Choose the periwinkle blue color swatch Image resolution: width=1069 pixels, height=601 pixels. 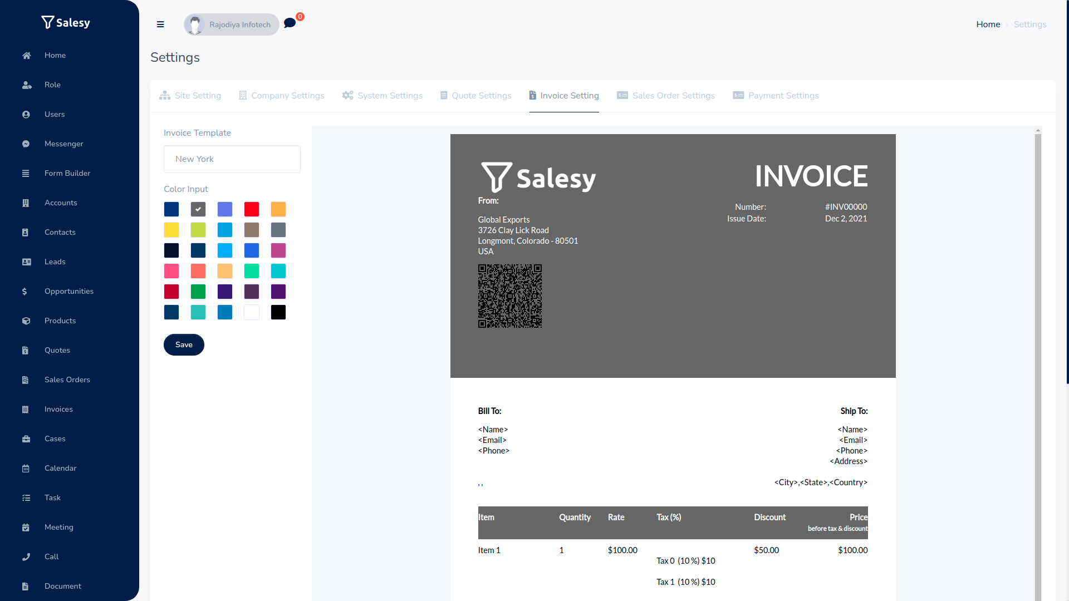pos(225,209)
